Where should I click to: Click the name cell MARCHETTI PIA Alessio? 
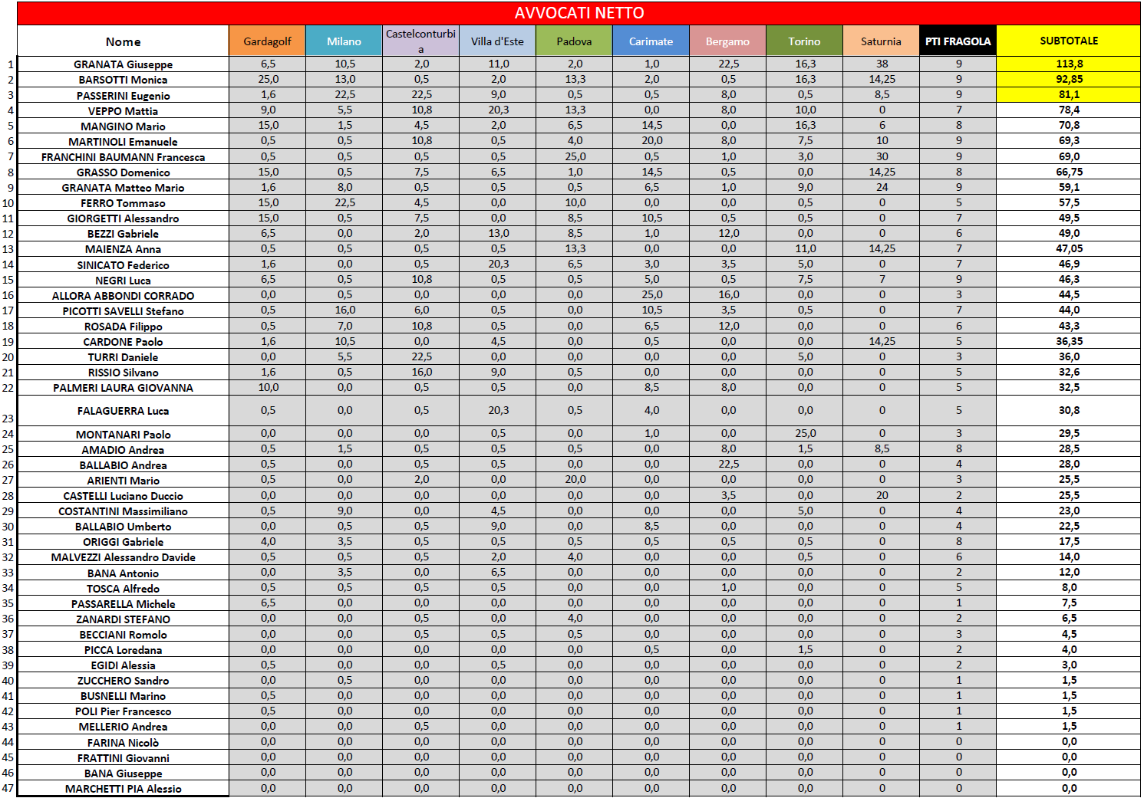click(123, 789)
